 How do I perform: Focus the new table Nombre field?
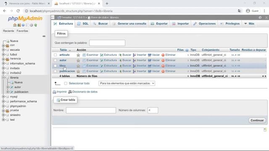(91, 110)
